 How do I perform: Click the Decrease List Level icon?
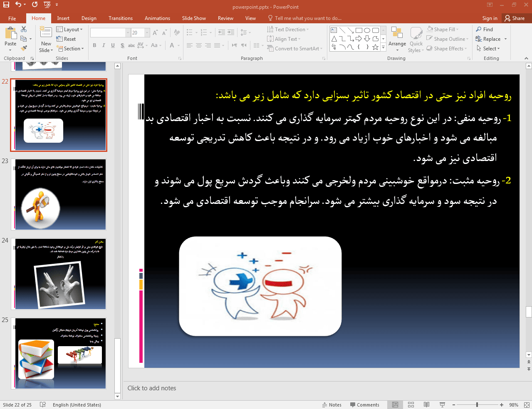pos(222,32)
